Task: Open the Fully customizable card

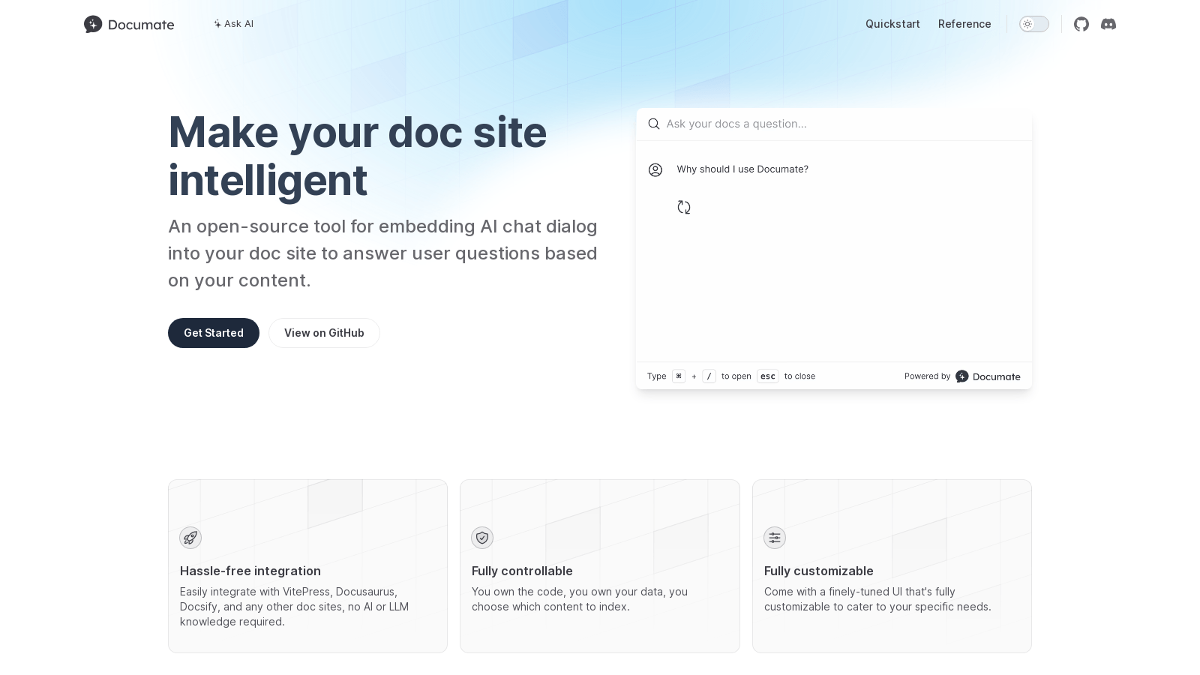Action: point(892,566)
